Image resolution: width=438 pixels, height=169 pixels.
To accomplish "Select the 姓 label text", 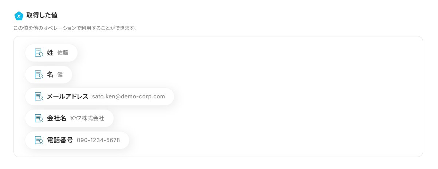I will tap(50, 53).
